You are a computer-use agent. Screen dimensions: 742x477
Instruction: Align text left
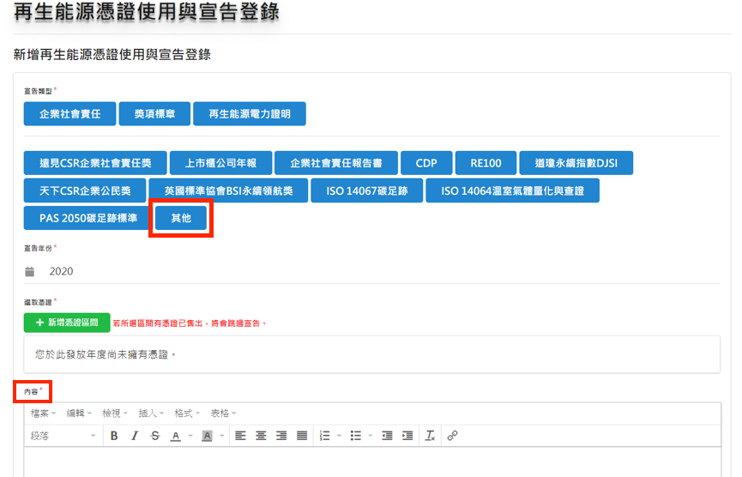click(x=240, y=436)
